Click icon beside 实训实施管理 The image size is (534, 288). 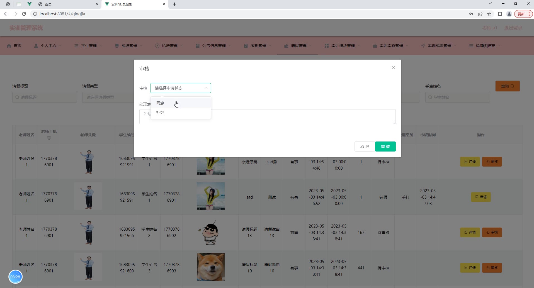click(375, 46)
